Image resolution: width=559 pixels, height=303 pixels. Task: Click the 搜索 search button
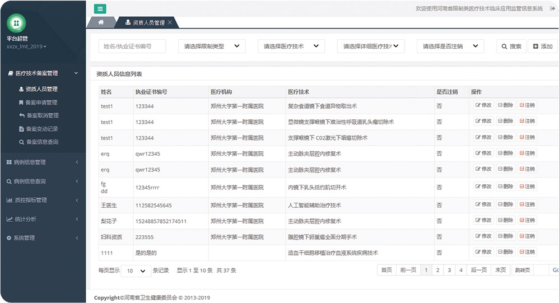[x=511, y=46]
